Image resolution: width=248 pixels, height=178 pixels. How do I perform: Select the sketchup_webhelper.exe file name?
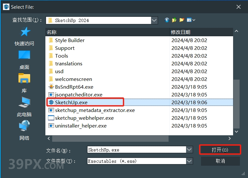click(84, 118)
